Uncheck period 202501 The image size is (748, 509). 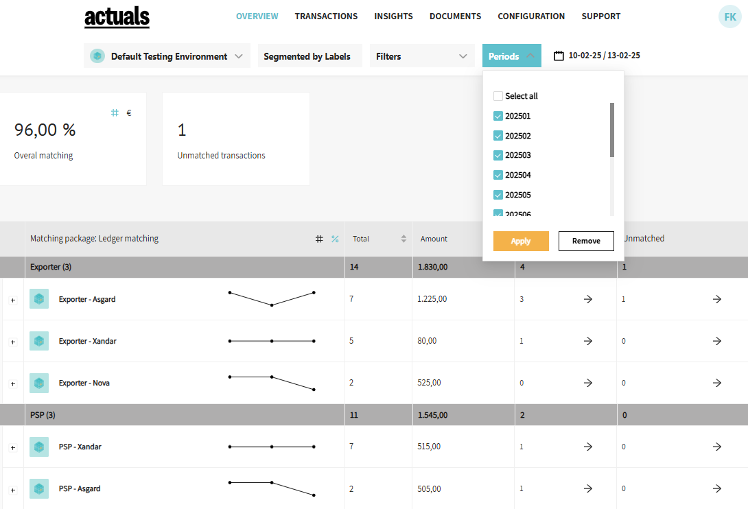(x=498, y=116)
